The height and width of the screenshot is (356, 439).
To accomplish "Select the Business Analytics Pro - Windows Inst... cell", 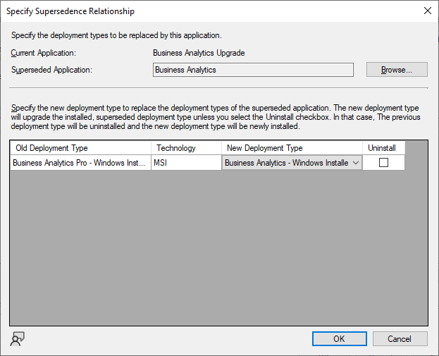I will (80, 163).
